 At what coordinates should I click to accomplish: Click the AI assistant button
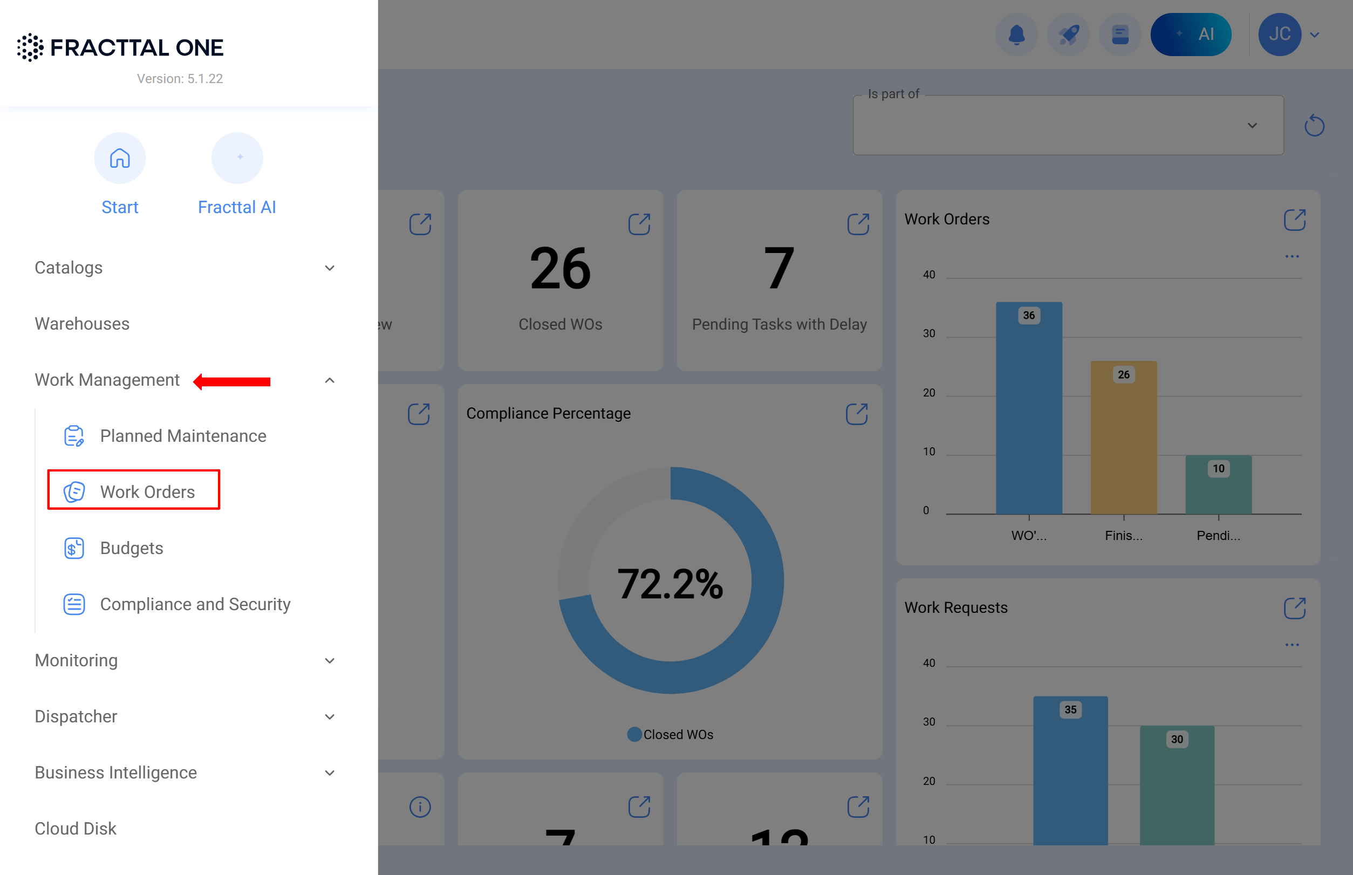pos(1191,35)
